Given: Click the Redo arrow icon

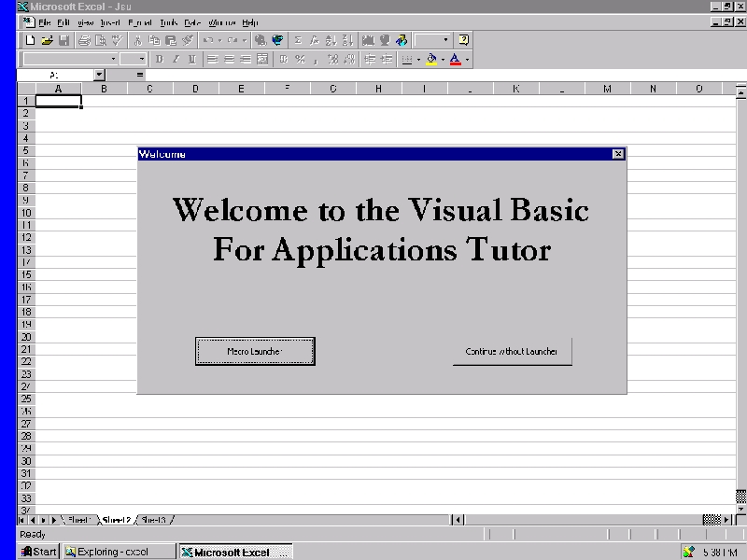Looking at the screenshot, I should tap(233, 40).
